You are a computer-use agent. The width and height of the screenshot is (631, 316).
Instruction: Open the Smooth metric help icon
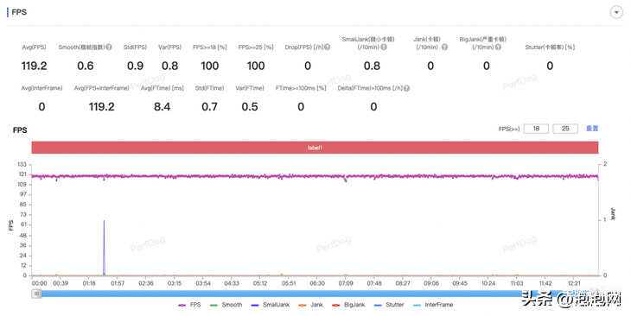pyautogui.click(x=109, y=47)
